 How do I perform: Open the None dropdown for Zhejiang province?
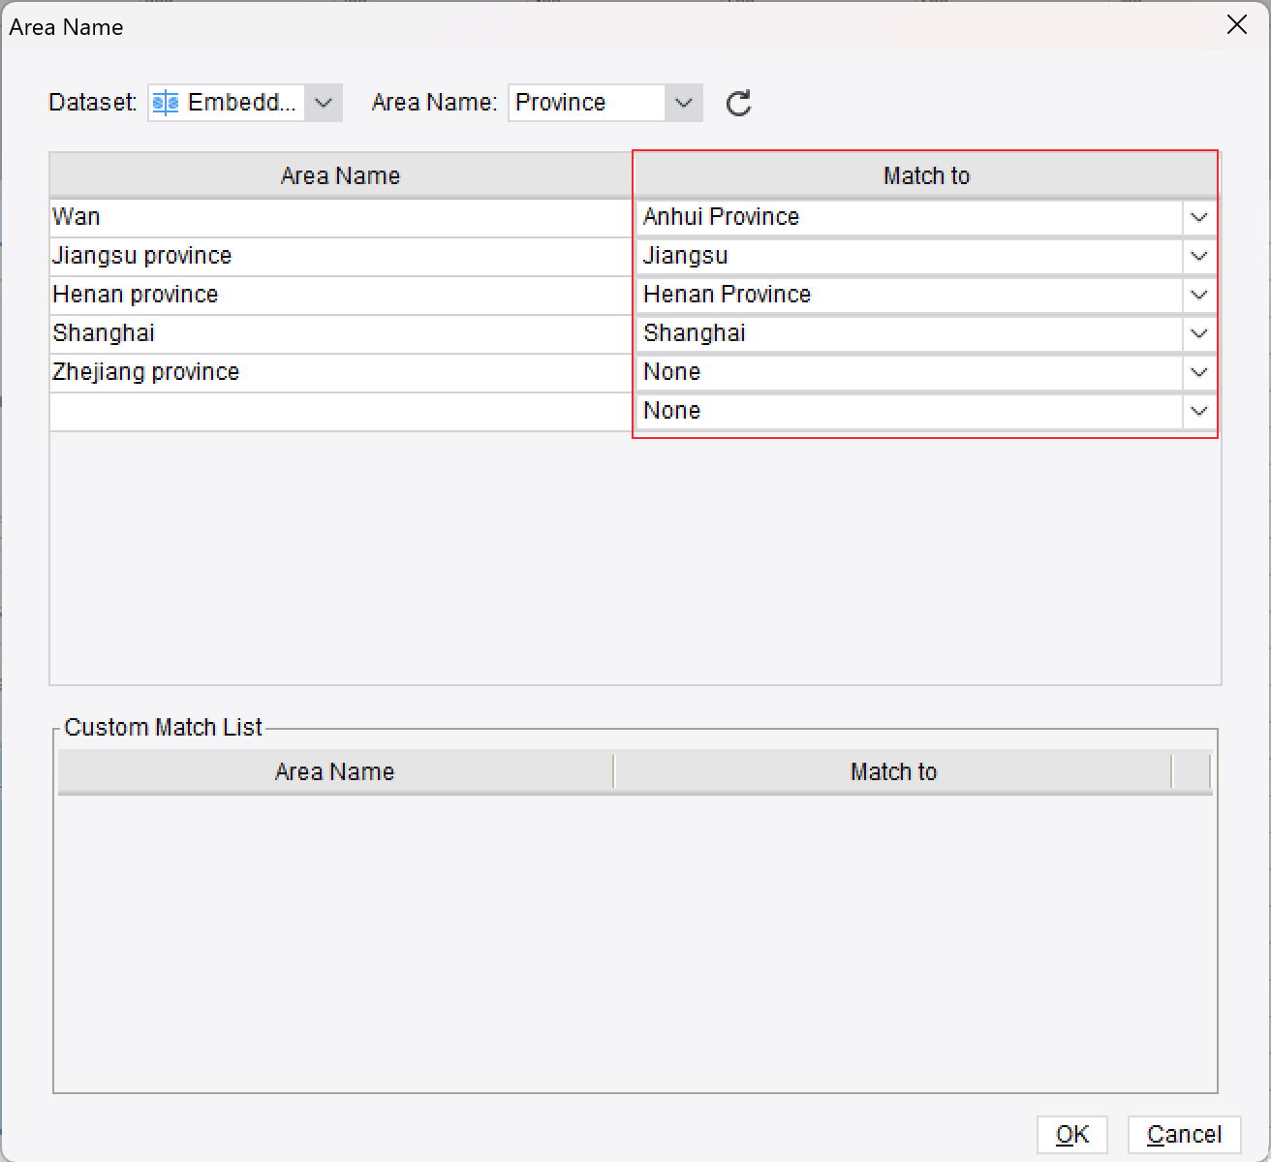(1198, 372)
